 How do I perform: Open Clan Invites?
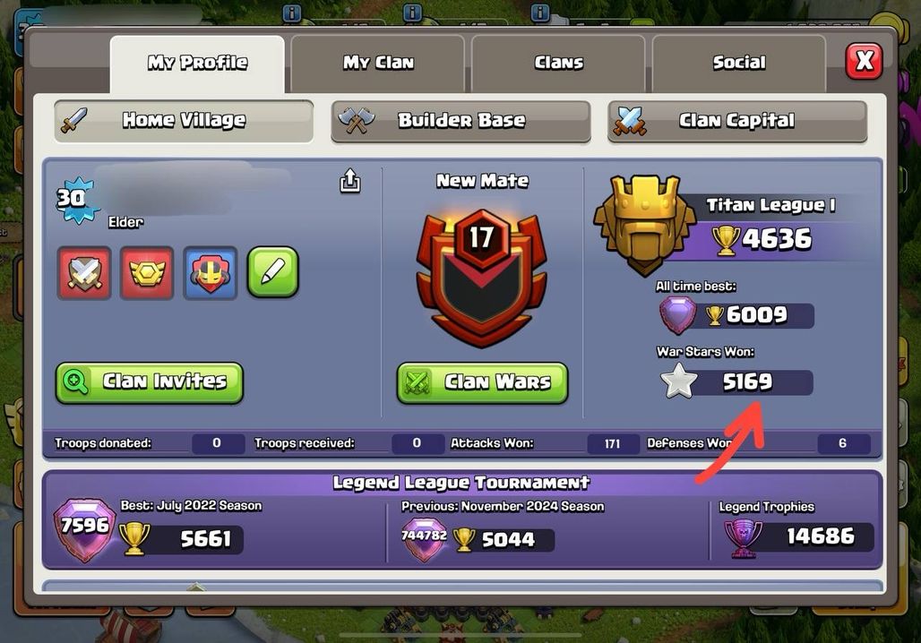(150, 383)
